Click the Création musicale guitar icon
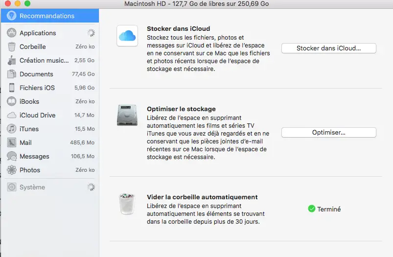 [x=12, y=60]
